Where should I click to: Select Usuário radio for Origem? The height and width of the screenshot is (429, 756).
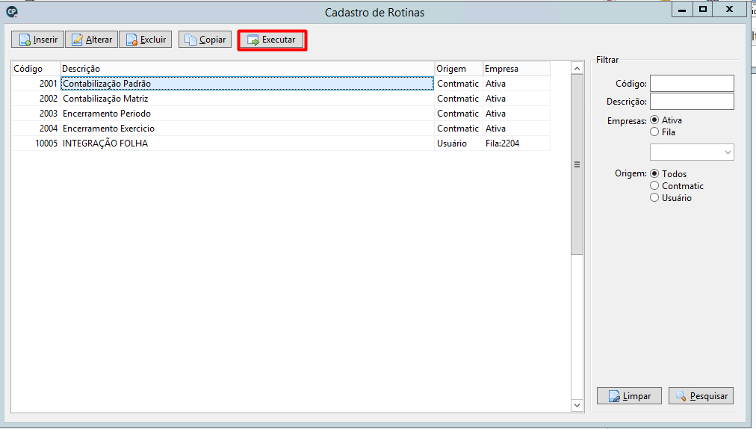[x=654, y=197]
